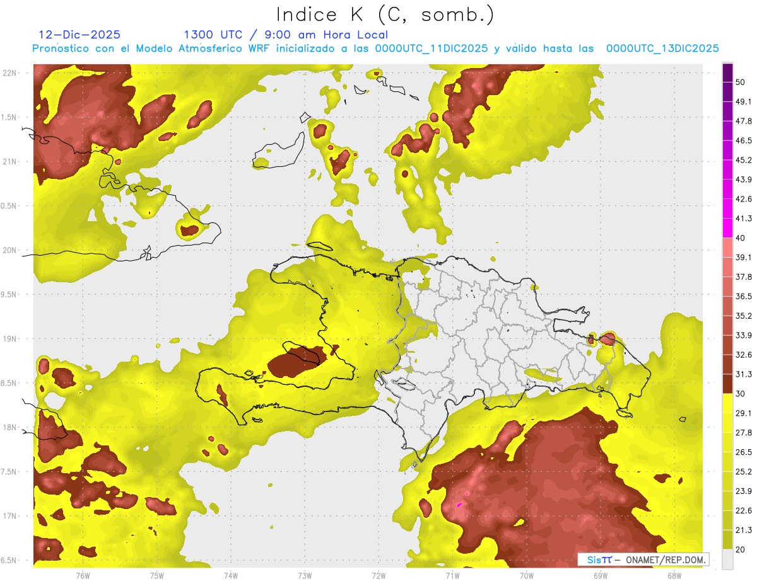This screenshot has height=584, width=757.
Task: Click legend value "36.5"
Action: coord(744,296)
